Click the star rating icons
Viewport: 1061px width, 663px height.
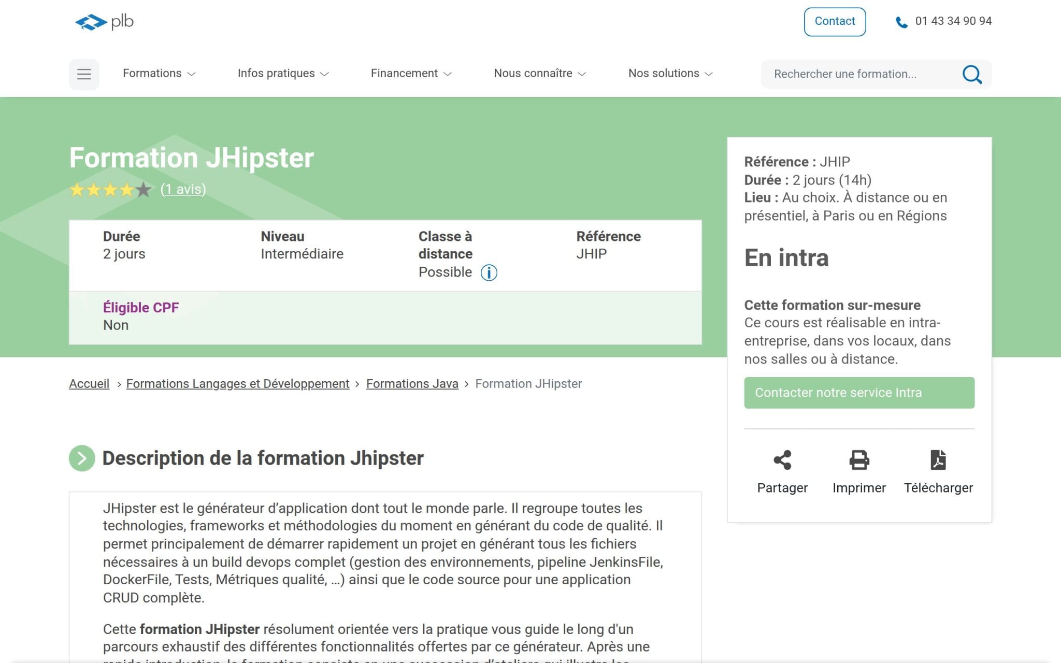pyautogui.click(x=110, y=190)
